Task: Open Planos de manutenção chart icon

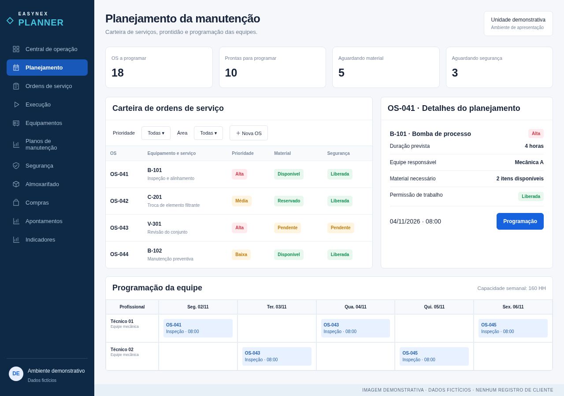Action: [x=16, y=144]
